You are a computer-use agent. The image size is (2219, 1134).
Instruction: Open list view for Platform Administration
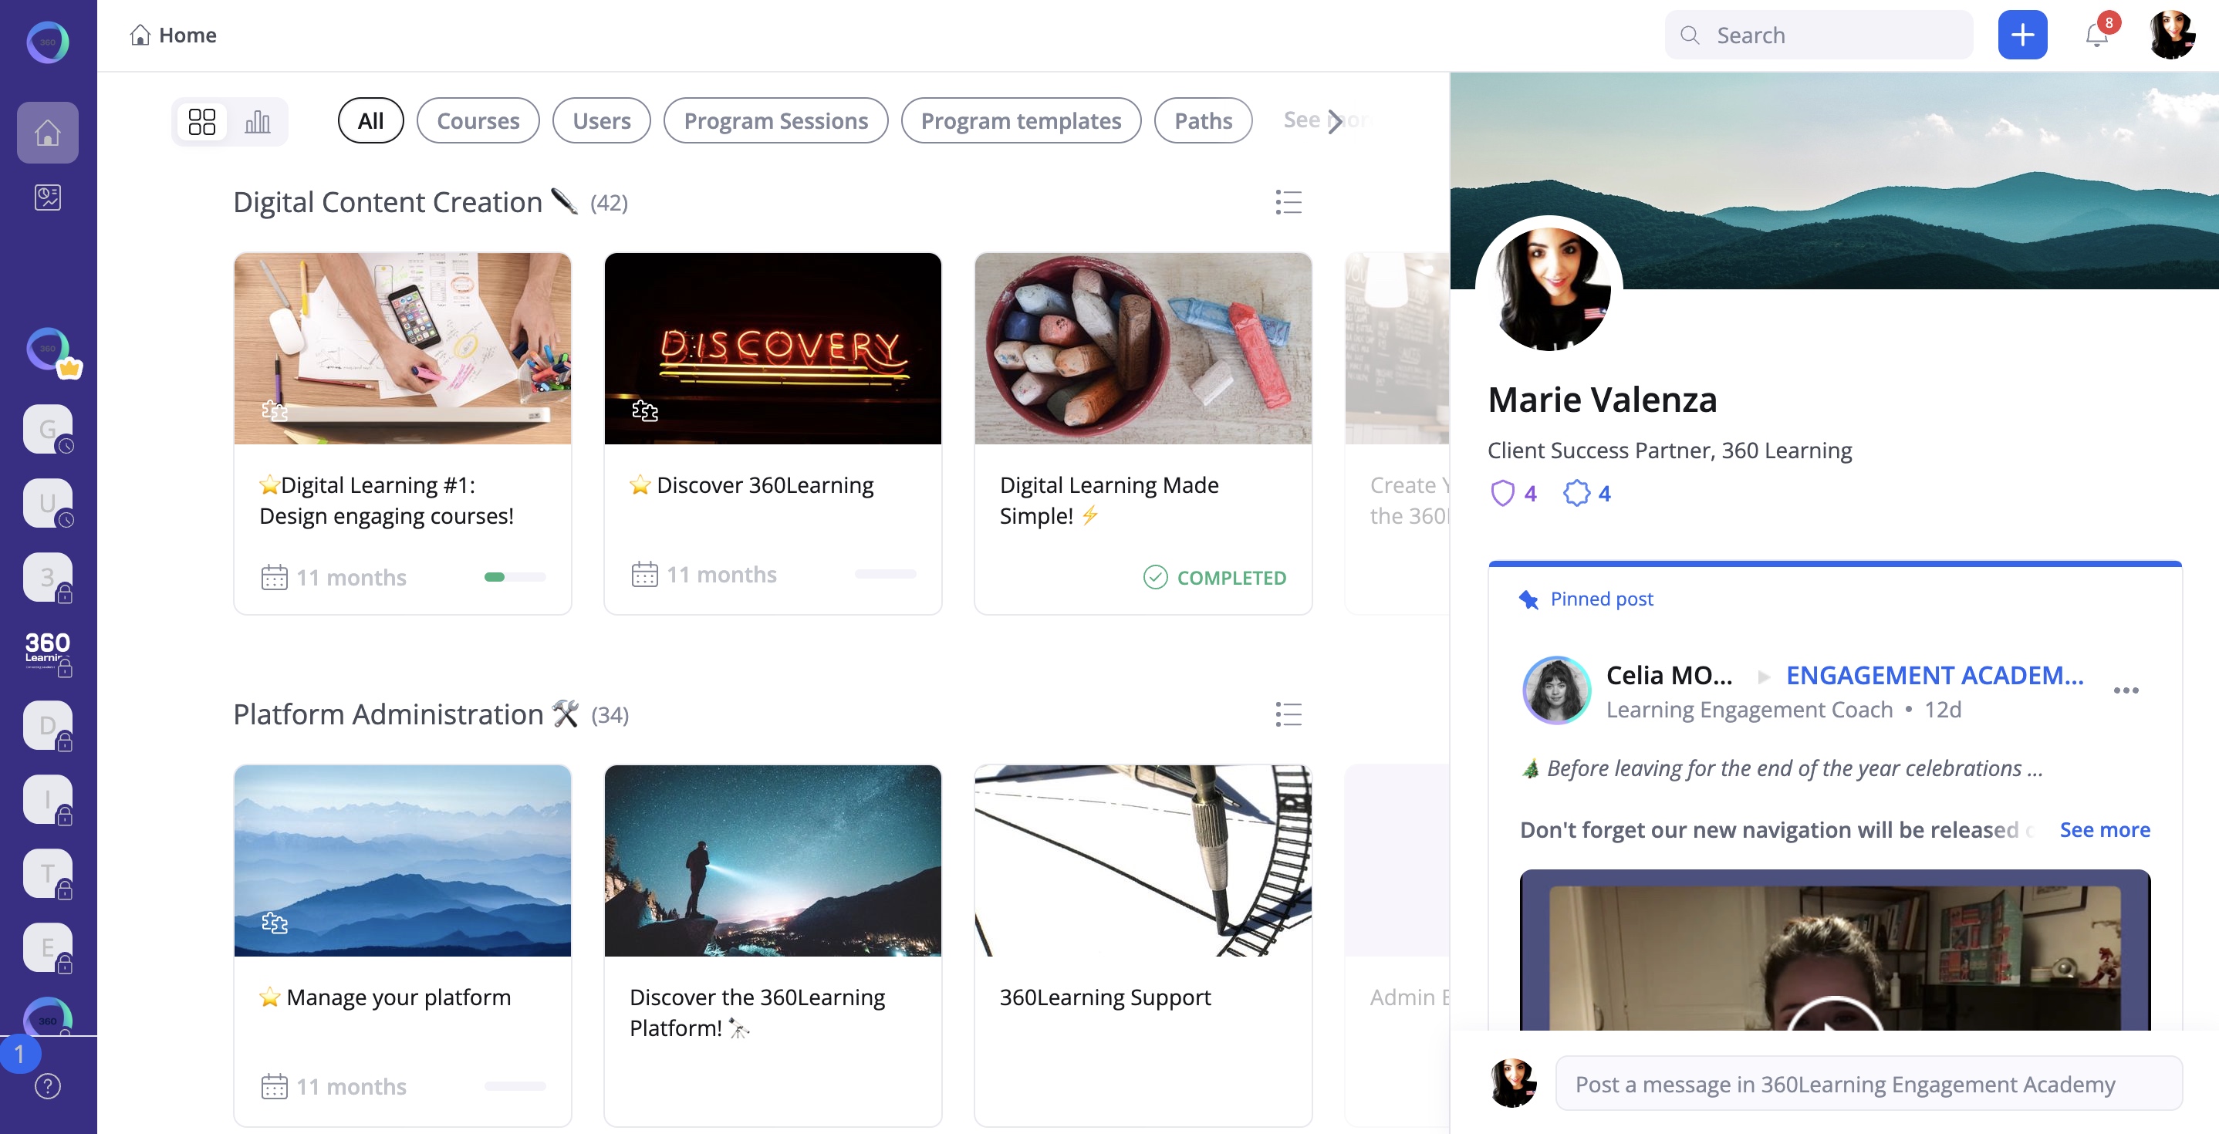pos(1288,714)
